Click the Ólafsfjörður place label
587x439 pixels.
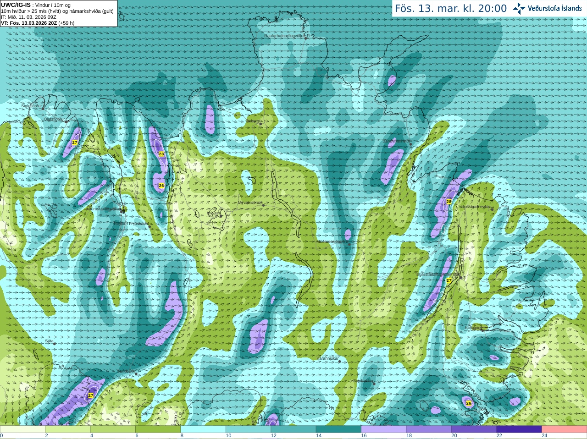54,119
